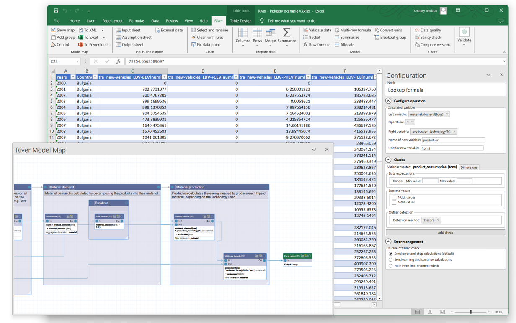The image size is (516, 323).
Task: Open the Name Box dropdown
Action: pyautogui.click(x=77, y=61)
